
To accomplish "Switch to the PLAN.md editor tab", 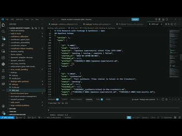I will (130, 24).
